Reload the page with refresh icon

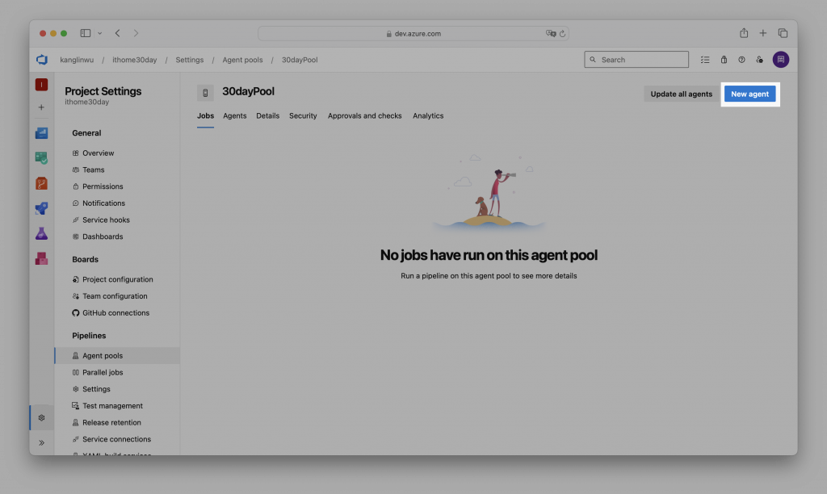pos(562,34)
